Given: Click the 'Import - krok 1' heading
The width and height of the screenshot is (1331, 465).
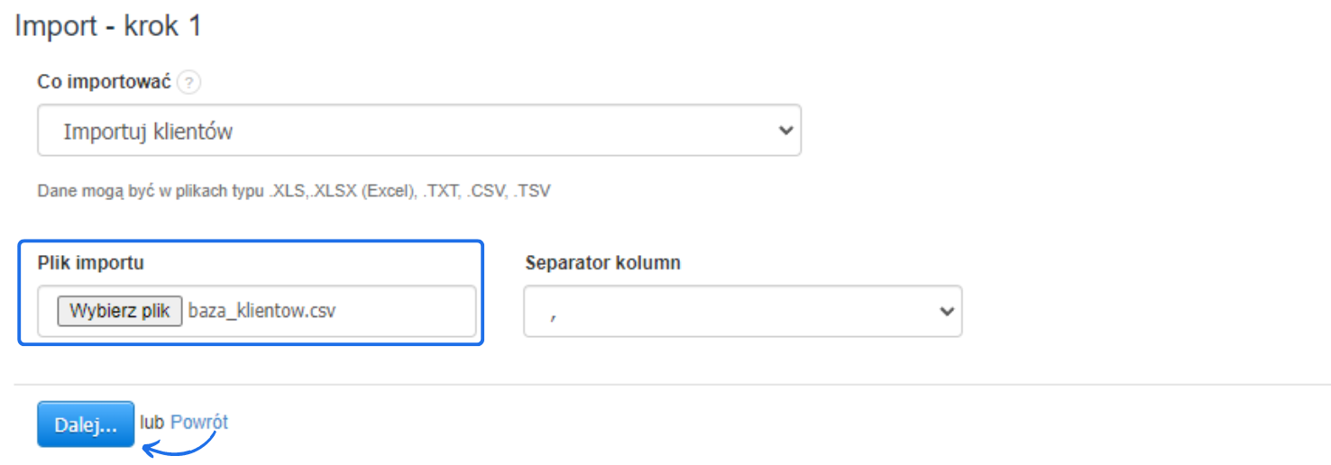Looking at the screenshot, I should 108,26.
